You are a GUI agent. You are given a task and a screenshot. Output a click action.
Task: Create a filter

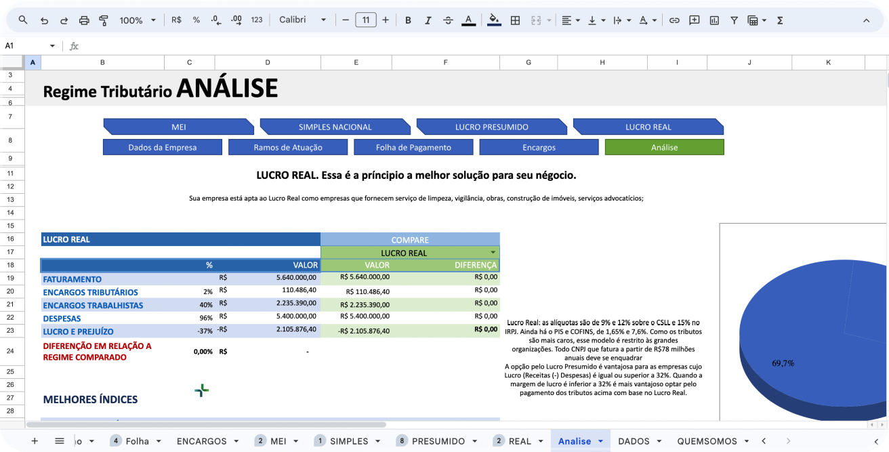click(x=734, y=20)
